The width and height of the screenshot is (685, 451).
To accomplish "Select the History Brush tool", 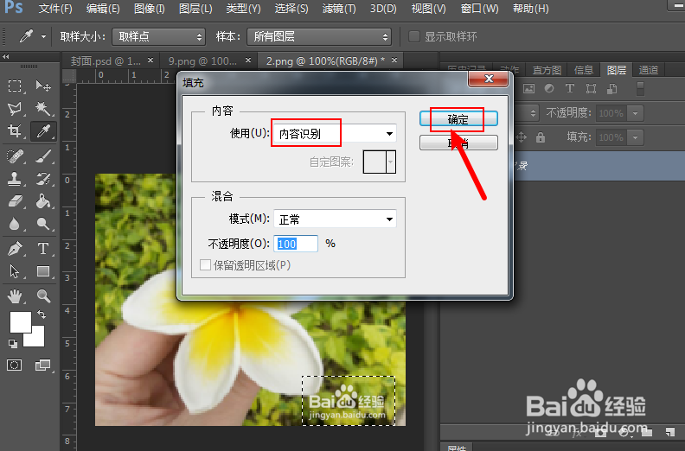I will (43, 179).
